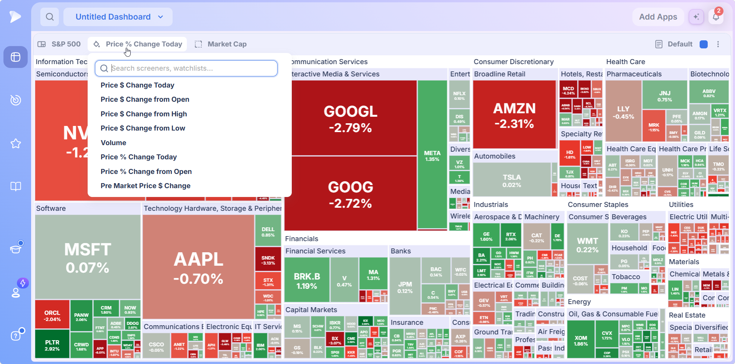Screen dimensions: 735x364
Task: Select the Materials sector heading
Action: [684, 262]
